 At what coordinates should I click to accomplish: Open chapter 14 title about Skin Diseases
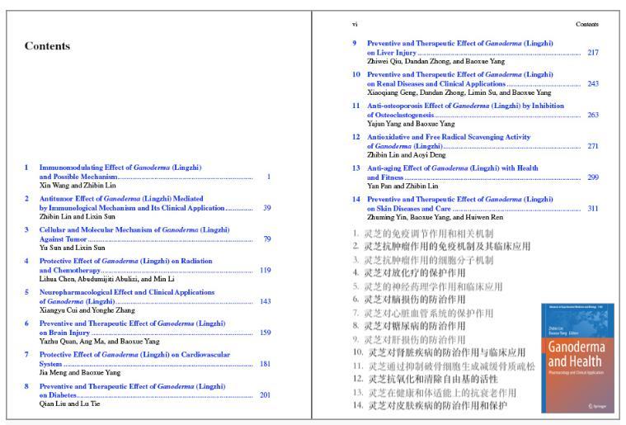[x=460, y=203]
